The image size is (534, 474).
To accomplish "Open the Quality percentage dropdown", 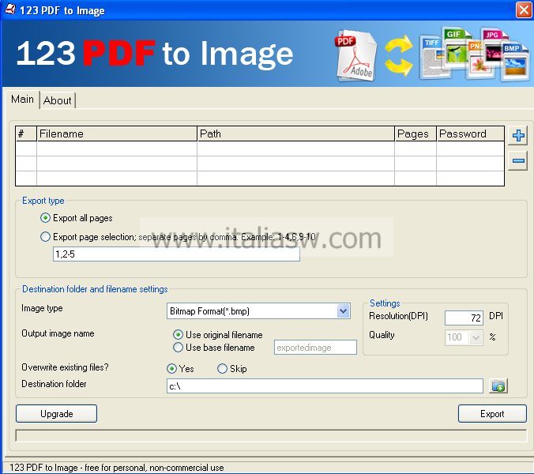I will tap(476, 337).
